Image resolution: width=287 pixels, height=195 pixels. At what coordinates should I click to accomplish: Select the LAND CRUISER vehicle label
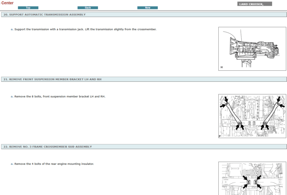tap(254, 4)
